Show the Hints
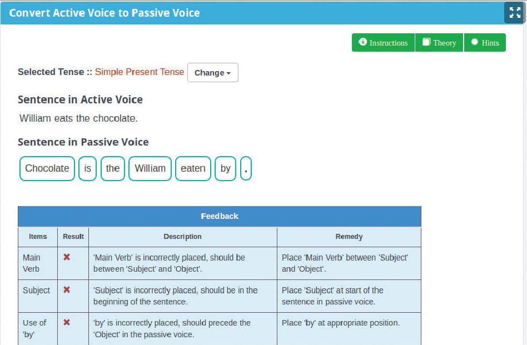 tap(485, 43)
